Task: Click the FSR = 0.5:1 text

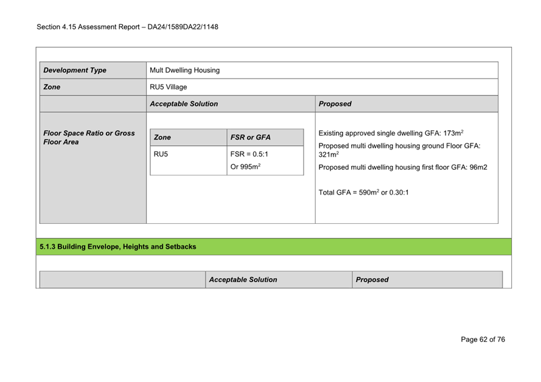Action: 249,154
